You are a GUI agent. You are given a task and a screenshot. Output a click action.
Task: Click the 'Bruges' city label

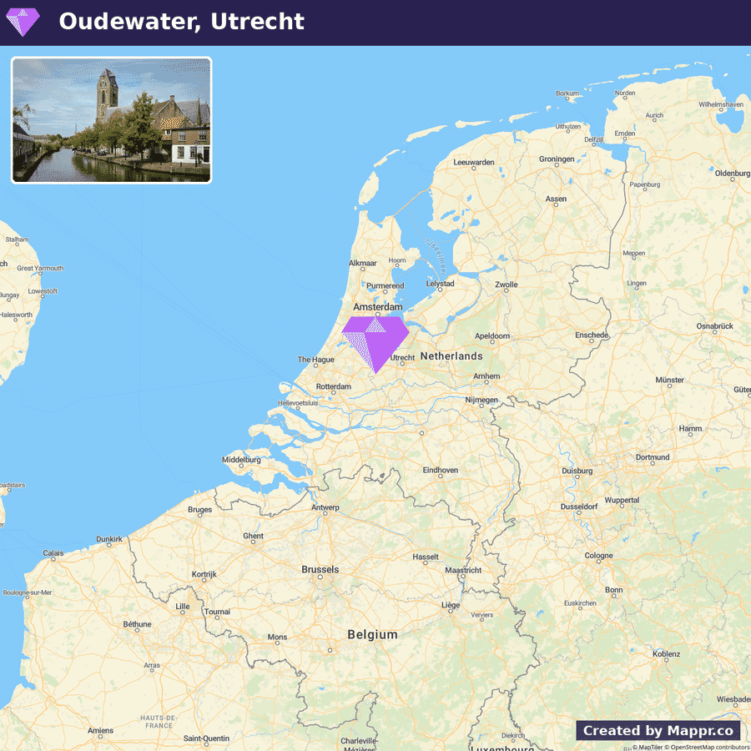(199, 510)
